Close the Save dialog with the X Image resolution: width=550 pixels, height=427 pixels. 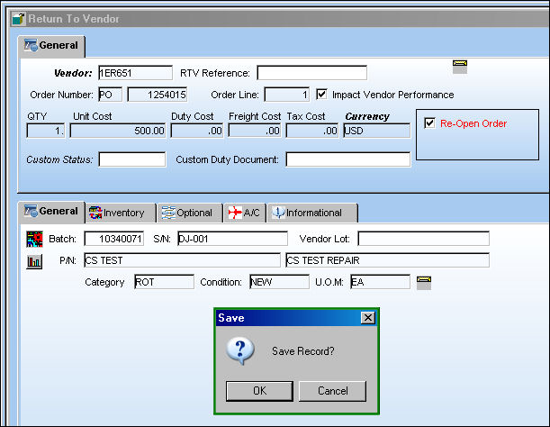point(368,318)
